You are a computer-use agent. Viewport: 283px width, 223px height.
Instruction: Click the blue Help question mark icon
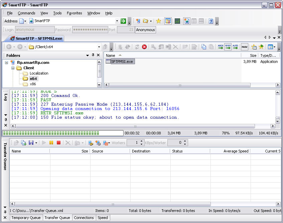[211, 21]
